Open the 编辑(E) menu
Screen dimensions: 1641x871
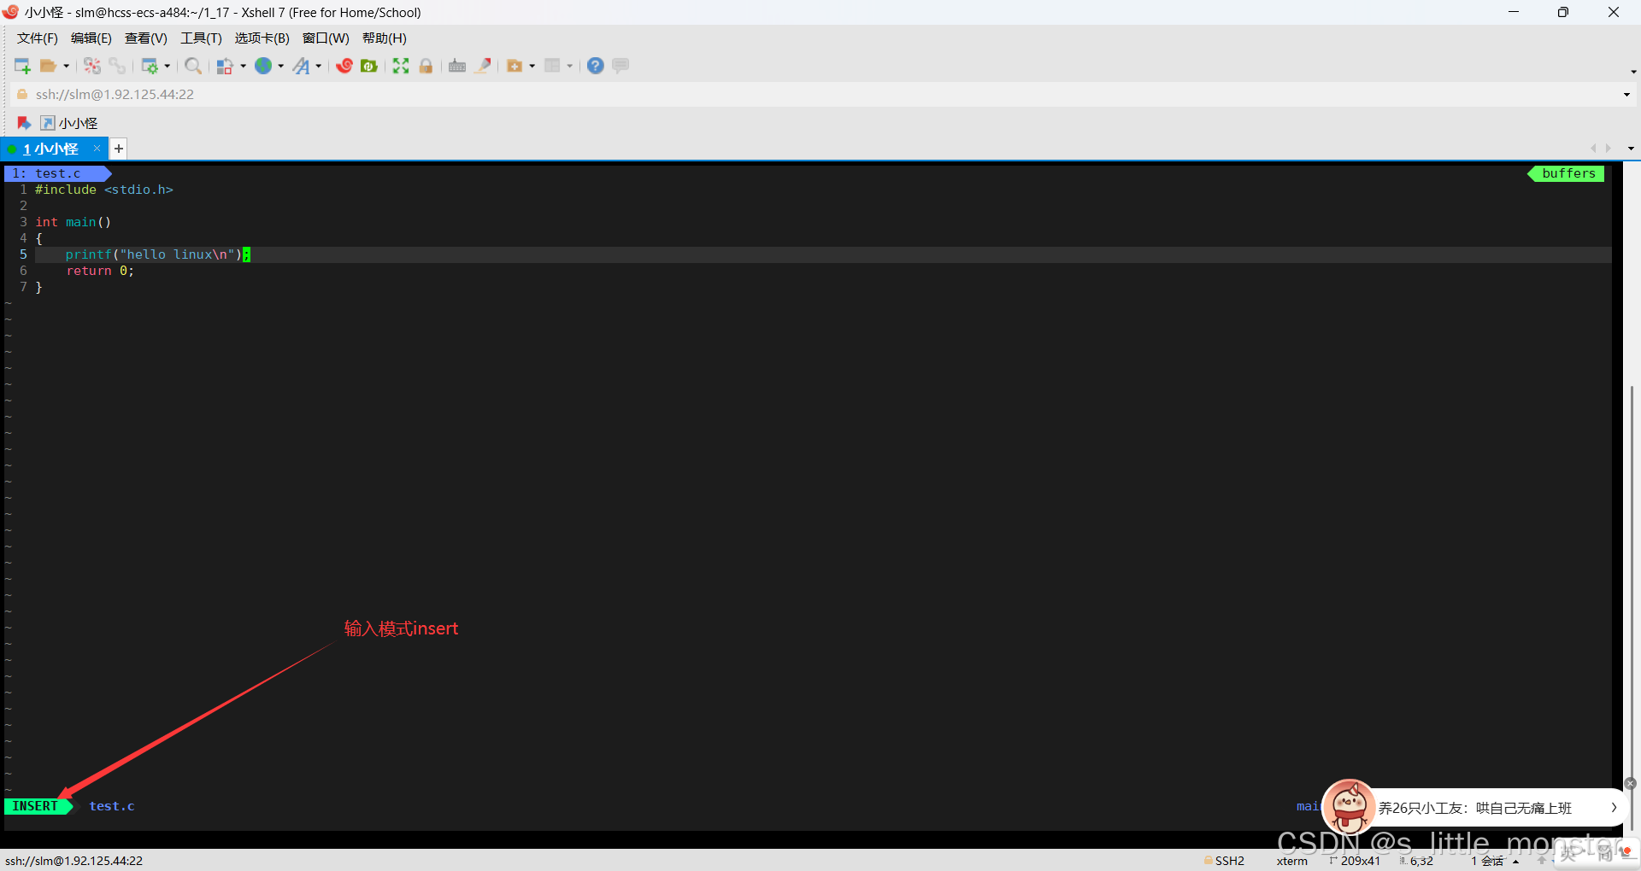(91, 38)
